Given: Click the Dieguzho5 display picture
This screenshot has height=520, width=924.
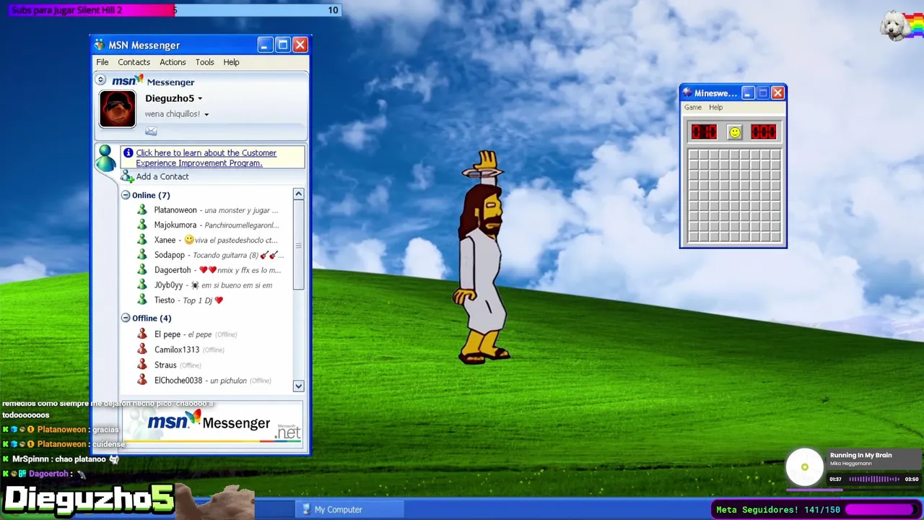Looking at the screenshot, I should point(118,109).
